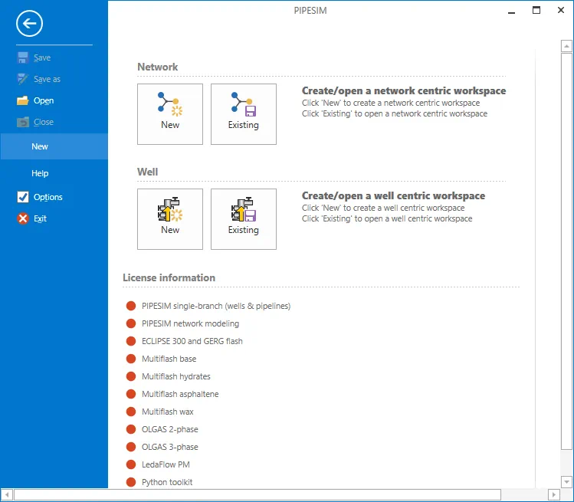This screenshot has height=502, width=574.
Task: Click the Close file icon
Action: pyautogui.click(x=23, y=122)
